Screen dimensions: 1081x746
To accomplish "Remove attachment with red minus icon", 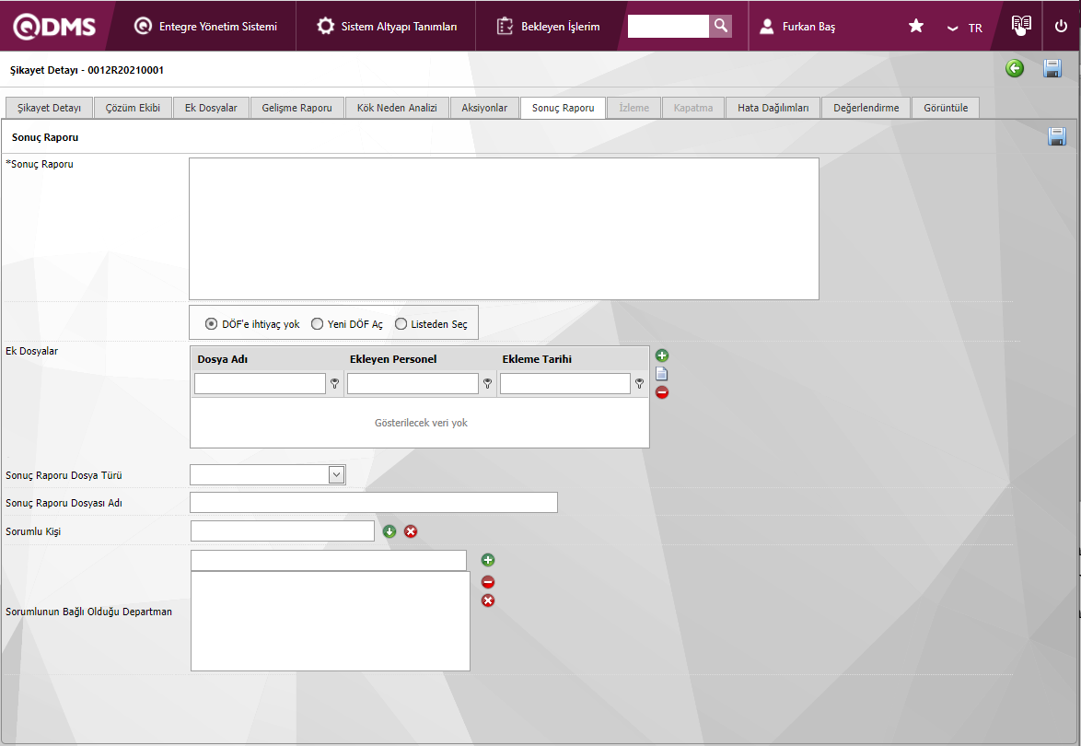I will [662, 393].
